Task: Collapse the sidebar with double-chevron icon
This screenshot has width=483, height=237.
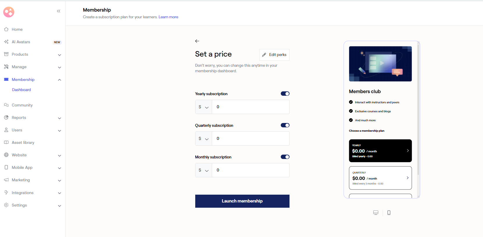Action: [x=58, y=11]
